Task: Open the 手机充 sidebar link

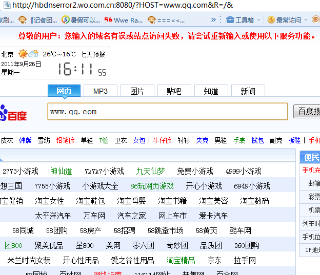Action: (x=311, y=170)
